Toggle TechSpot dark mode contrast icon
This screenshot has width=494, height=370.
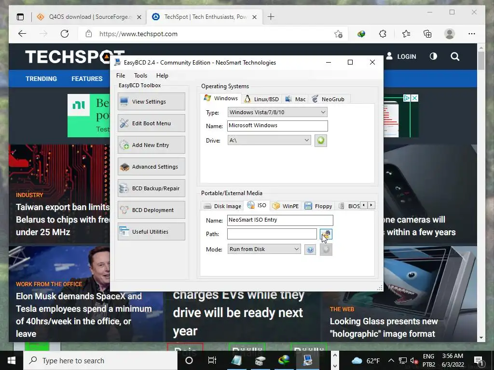[434, 56]
